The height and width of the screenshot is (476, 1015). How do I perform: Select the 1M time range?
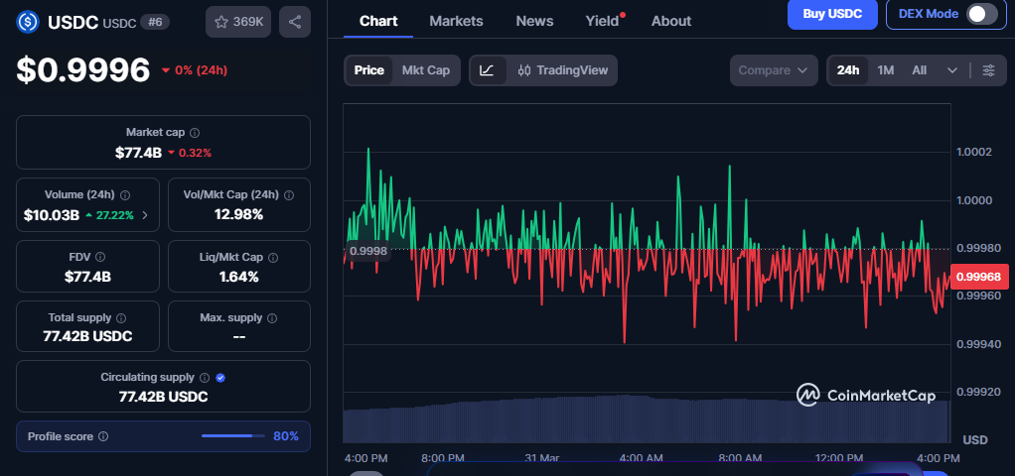pos(886,70)
